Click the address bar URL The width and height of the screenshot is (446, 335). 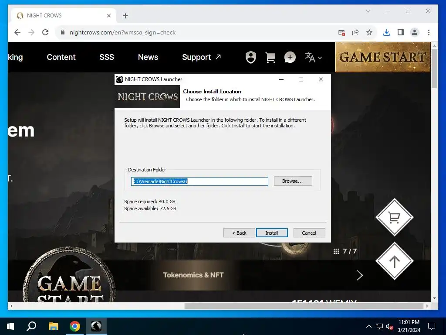(x=122, y=32)
